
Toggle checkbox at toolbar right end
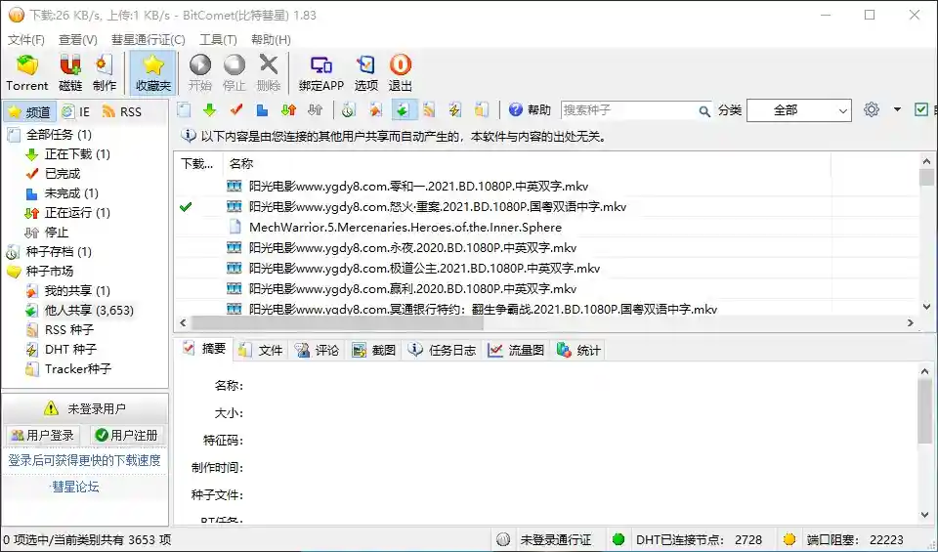(x=921, y=109)
